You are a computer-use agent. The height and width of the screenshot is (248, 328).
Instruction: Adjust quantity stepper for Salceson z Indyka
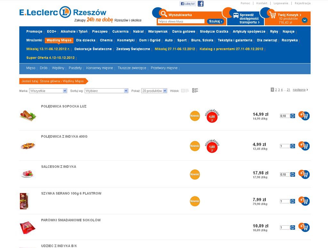(x=293, y=175)
